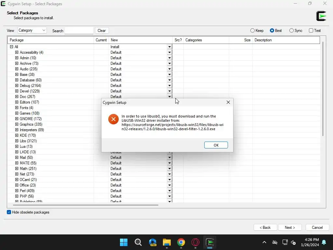The height and width of the screenshot is (250, 333).
Task: Click OK in the Cygwin Setup dialog
Action: [x=216, y=145]
